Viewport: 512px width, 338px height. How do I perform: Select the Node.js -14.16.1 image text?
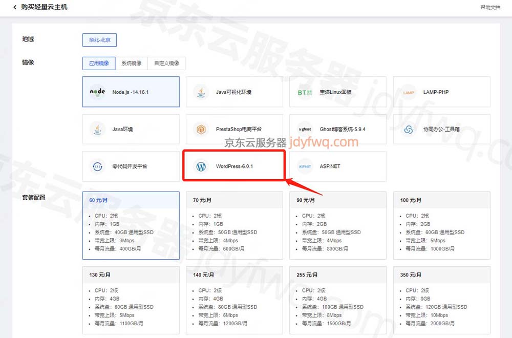click(131, 92)
